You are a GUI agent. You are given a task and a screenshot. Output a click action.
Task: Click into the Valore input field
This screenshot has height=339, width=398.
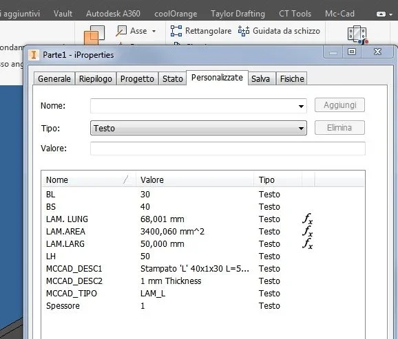tap(228, 149)
